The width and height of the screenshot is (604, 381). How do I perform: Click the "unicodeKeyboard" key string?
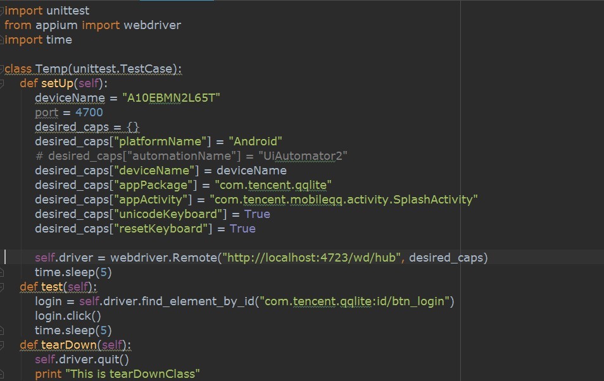click(x=168, y=214)
